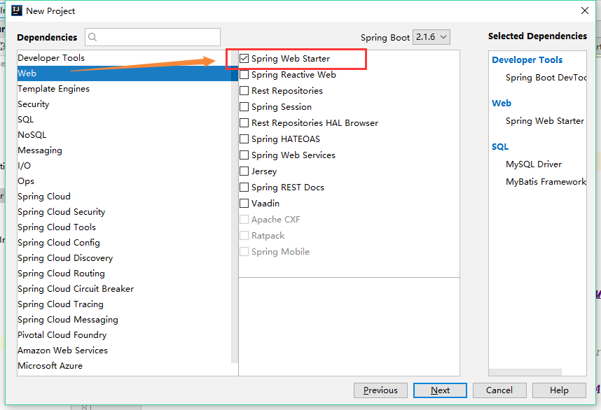
Task: Check Spring Web Services option
Action: click(244, 155)
